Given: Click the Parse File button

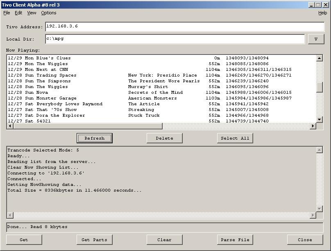Looking at the screenshot, I should point(235,240).
